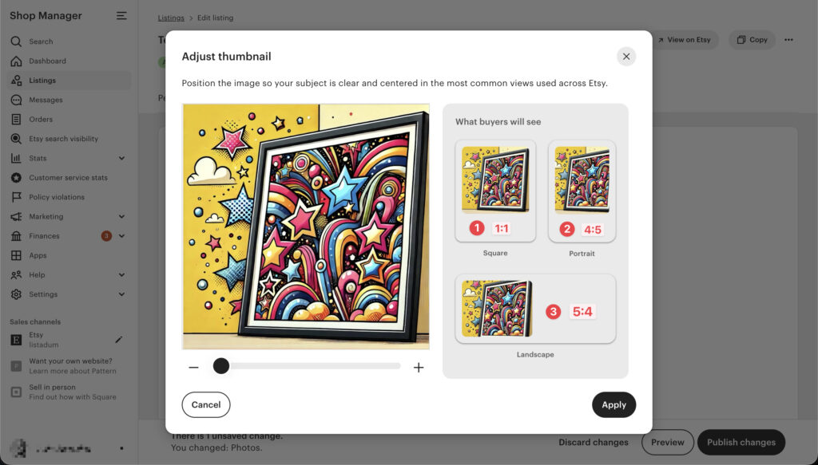818x465 pixels.
Task: Click the Cancel button
Action: pos(206,404)
